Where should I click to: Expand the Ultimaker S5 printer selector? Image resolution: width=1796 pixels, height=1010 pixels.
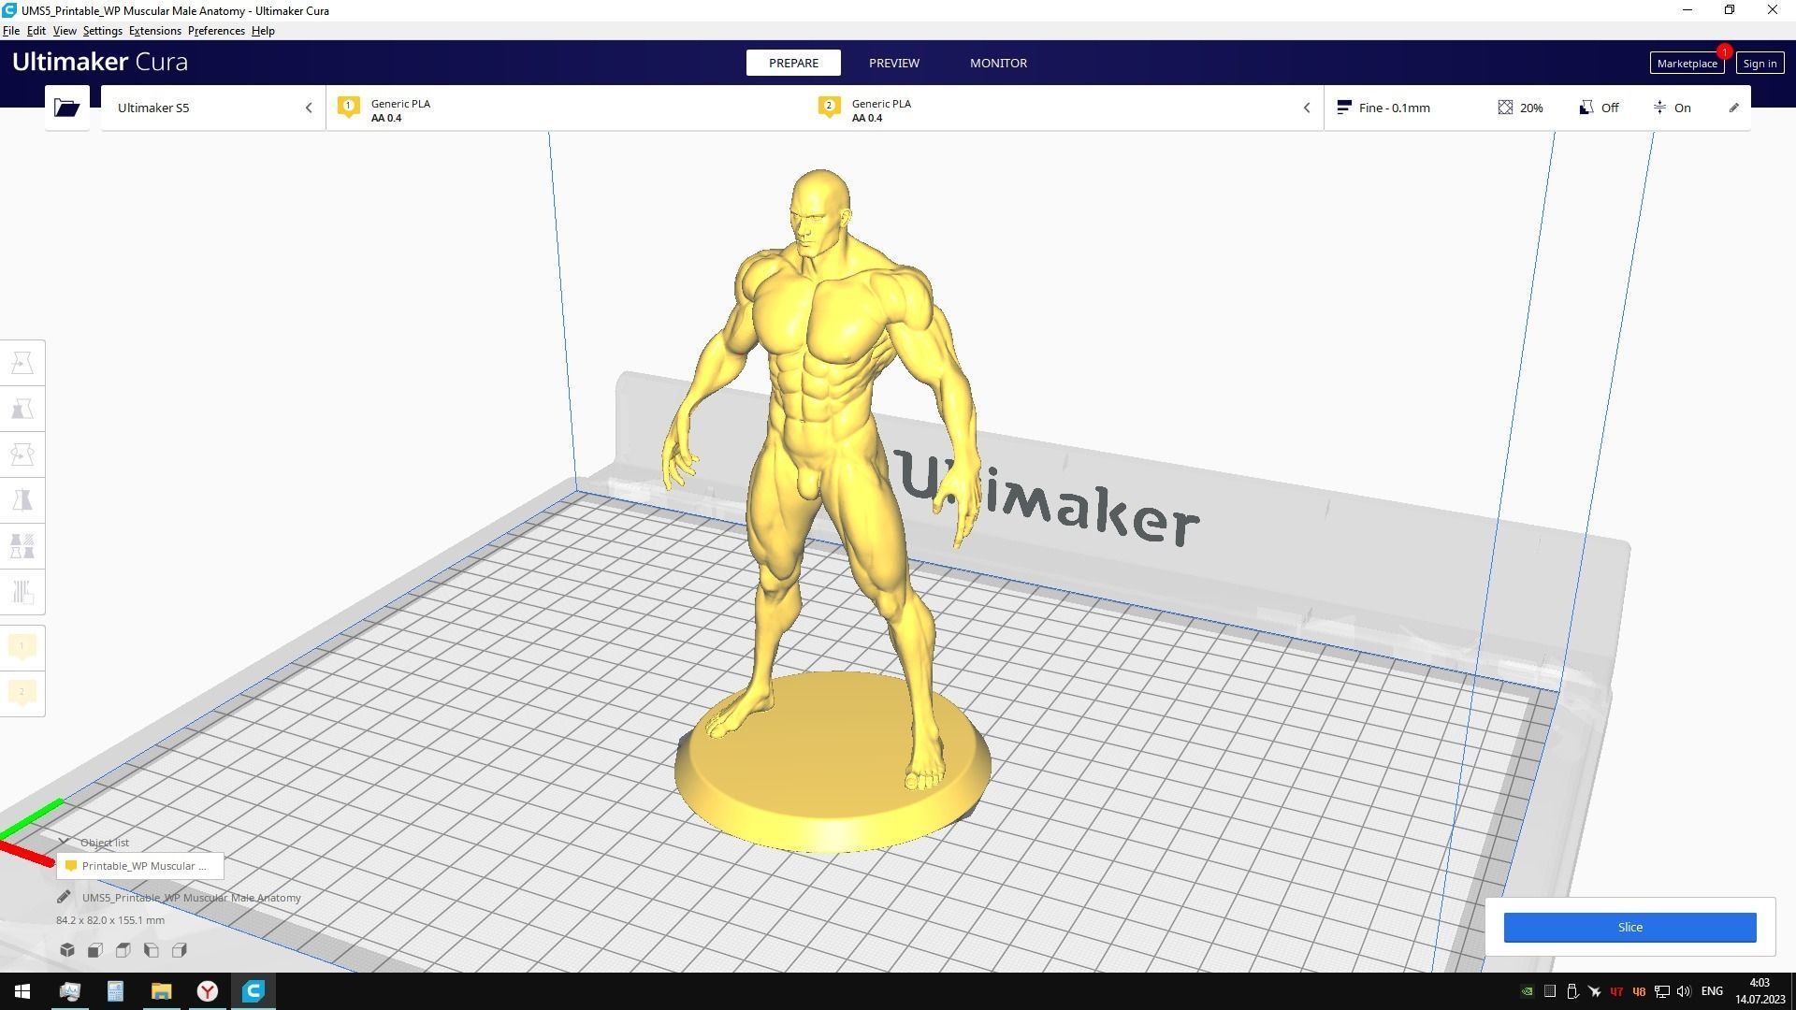(213, 108)
